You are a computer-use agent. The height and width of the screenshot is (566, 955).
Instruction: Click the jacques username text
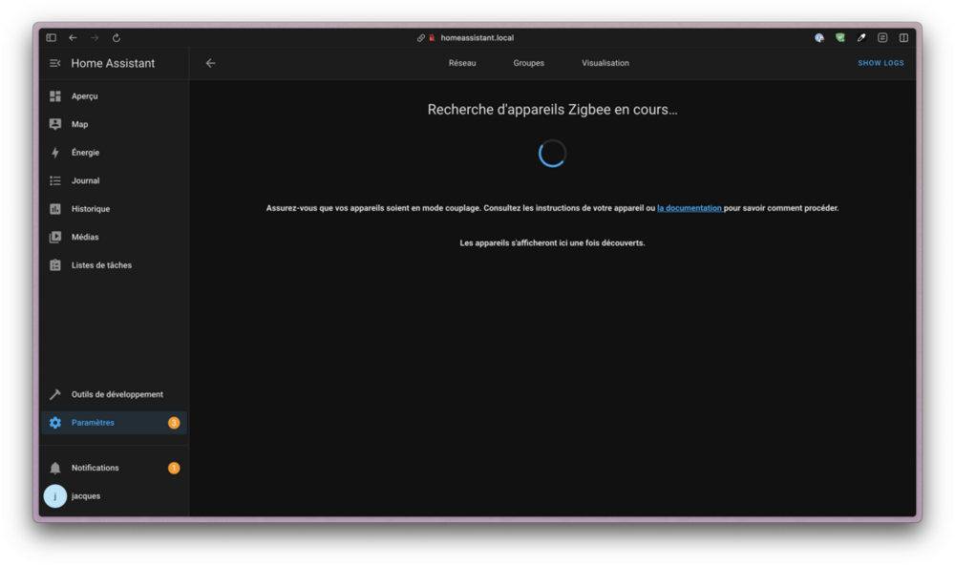click(x=86, y=496)
